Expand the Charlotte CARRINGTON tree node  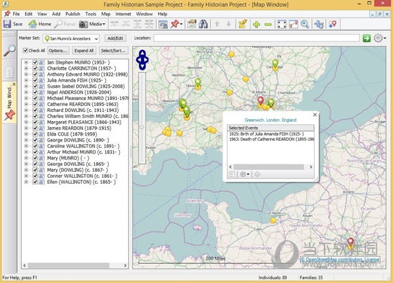tap(26, 68)
